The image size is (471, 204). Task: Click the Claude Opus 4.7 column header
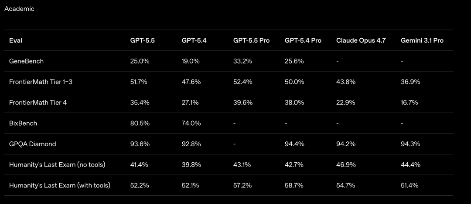pyautogui.click(x=361, y=40)
